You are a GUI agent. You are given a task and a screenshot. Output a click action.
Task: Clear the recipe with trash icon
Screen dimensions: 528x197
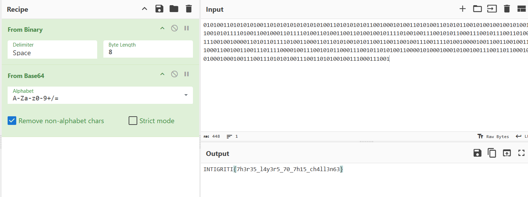click(188, 9)
